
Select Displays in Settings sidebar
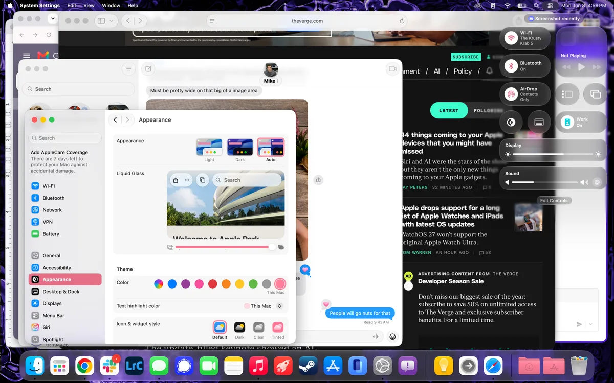(65, 303)
